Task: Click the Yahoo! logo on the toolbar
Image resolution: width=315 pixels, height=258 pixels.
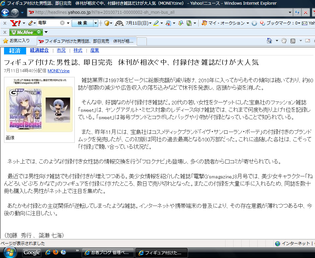Action: (x=15, y=23)
